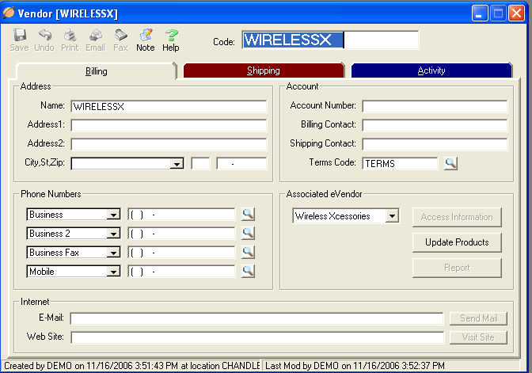
Task: Click the Business Fax number field
Action: tap(181, 253)
